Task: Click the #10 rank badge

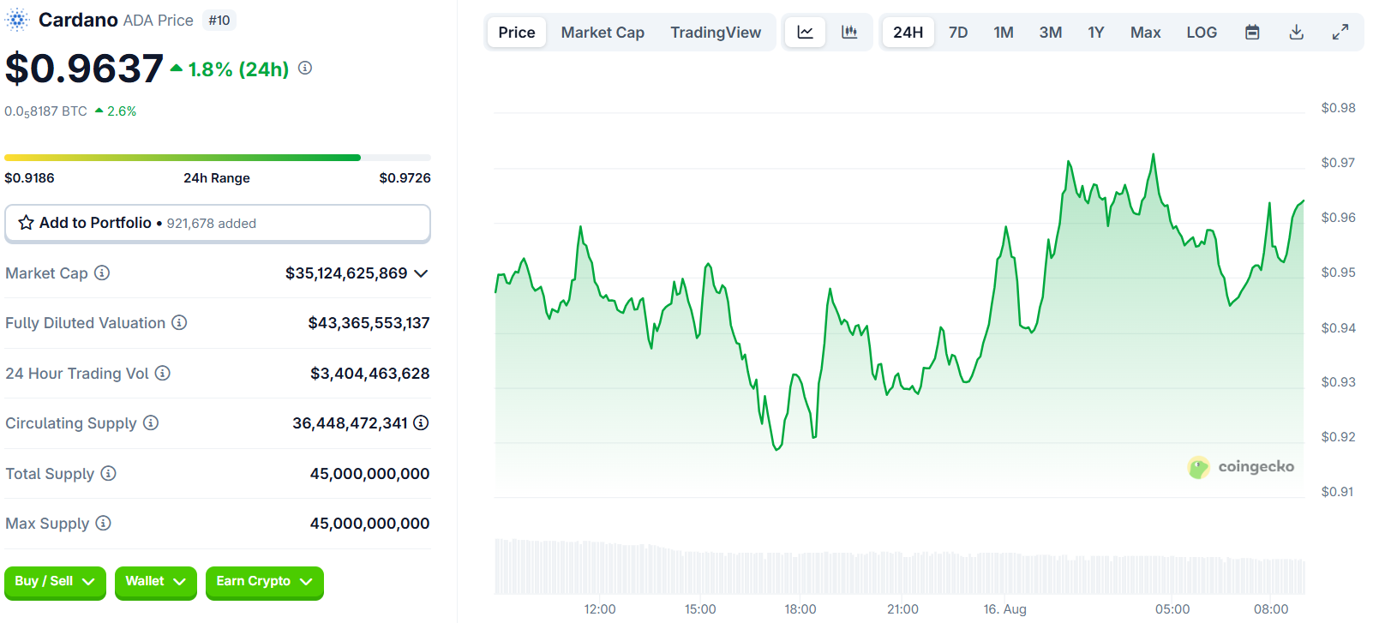Action: (219, 21)
